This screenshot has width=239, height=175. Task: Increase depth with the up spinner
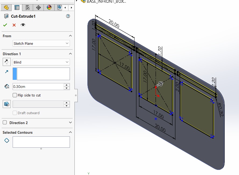point(67,85)
